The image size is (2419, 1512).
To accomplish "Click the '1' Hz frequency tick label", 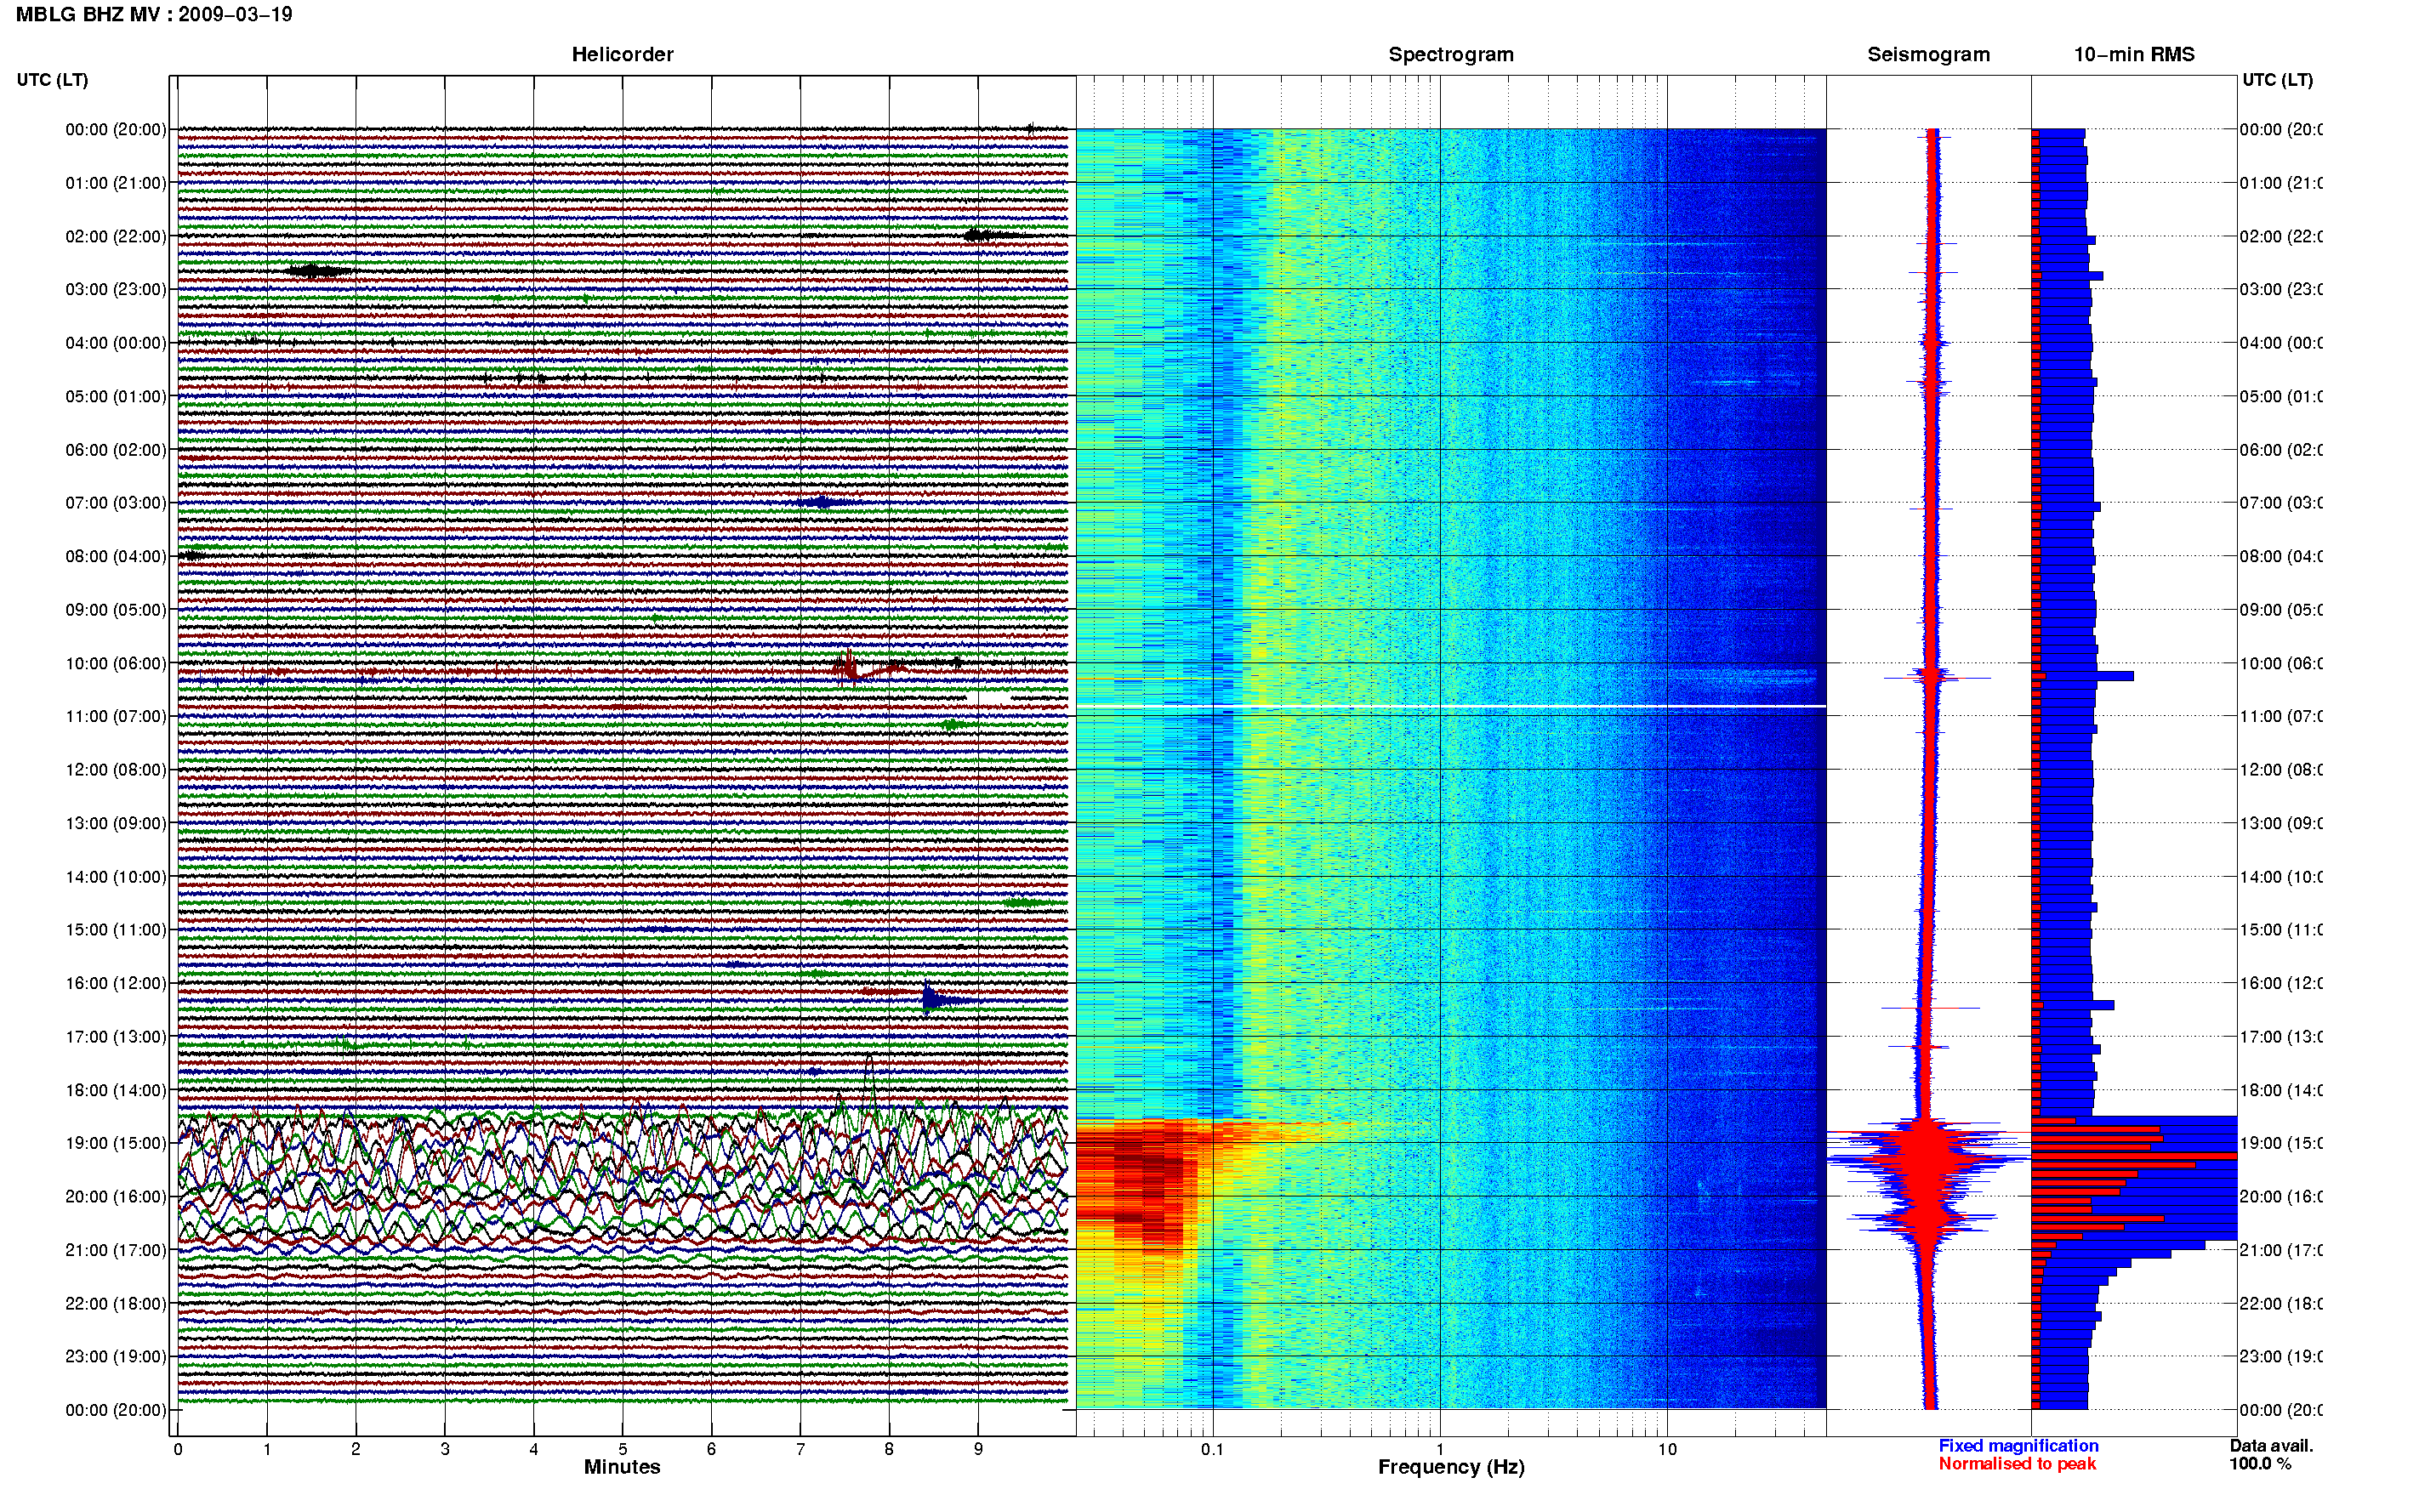I will coord(1440,1449).
